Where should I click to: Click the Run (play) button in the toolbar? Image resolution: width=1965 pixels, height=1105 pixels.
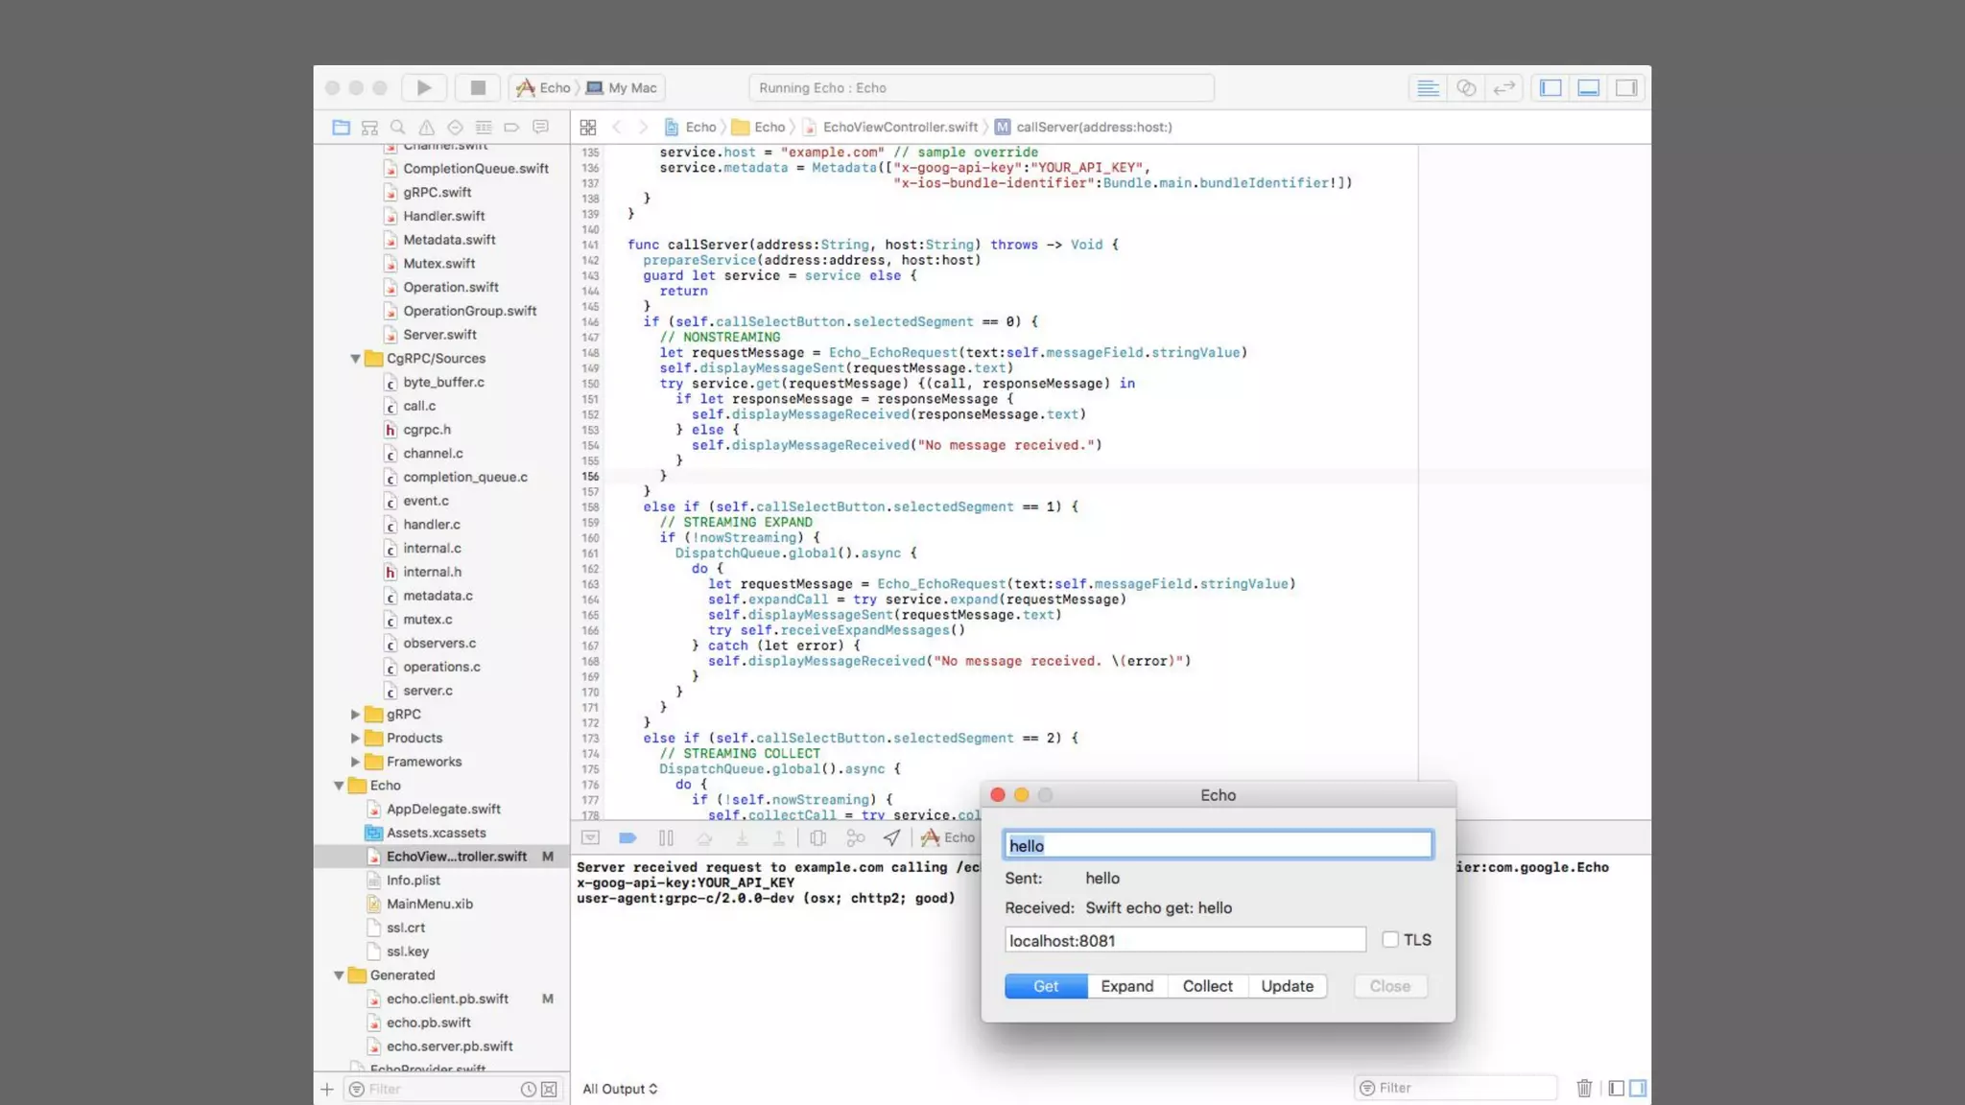pos(423,87)
